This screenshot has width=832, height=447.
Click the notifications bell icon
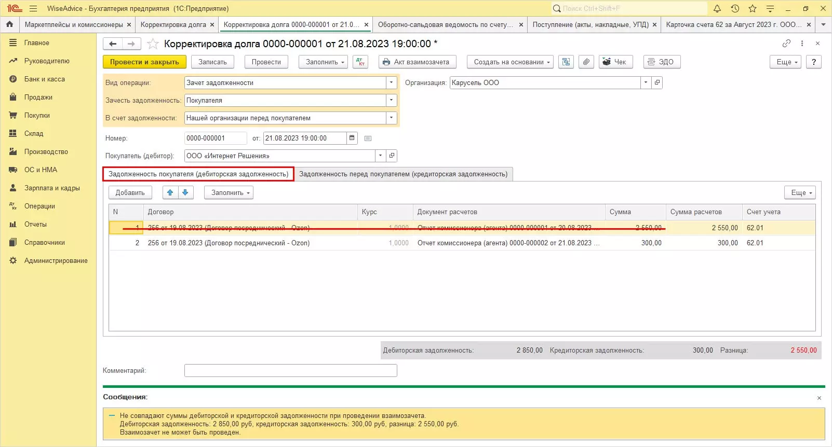click(717, 8)
